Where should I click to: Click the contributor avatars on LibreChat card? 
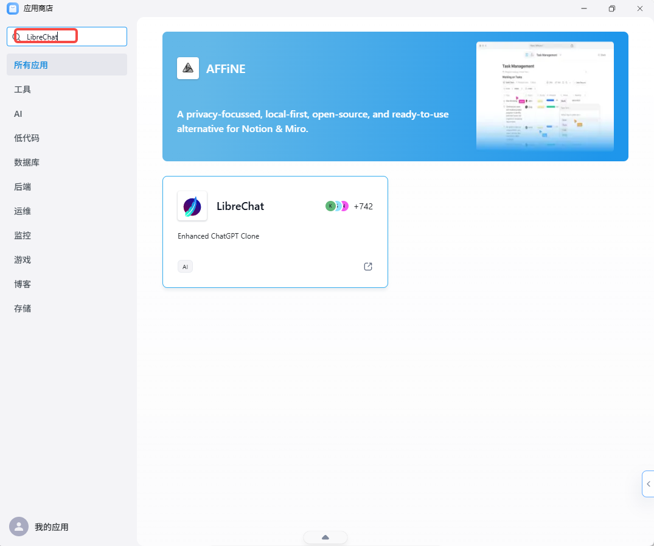pyautogui.click(x=337, y=206)
